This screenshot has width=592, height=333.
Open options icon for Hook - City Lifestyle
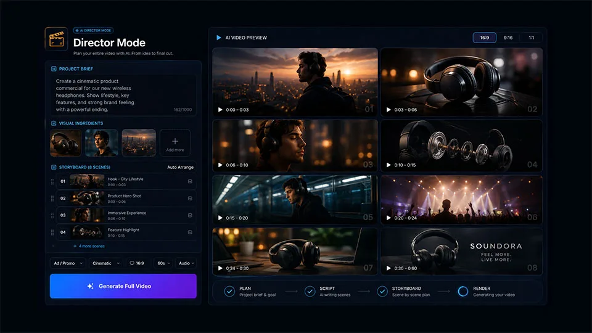(x=190, y=181)
